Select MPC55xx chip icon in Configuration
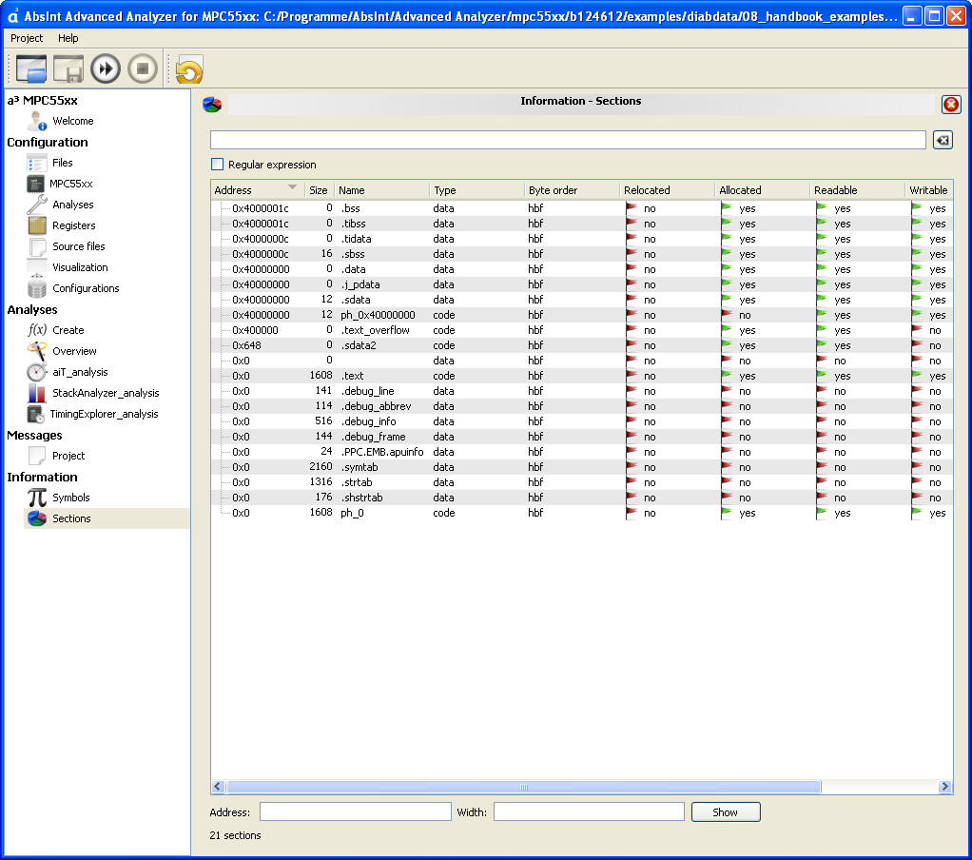The image size is (972, 860). pyautogui.click(x=36, y=184)
